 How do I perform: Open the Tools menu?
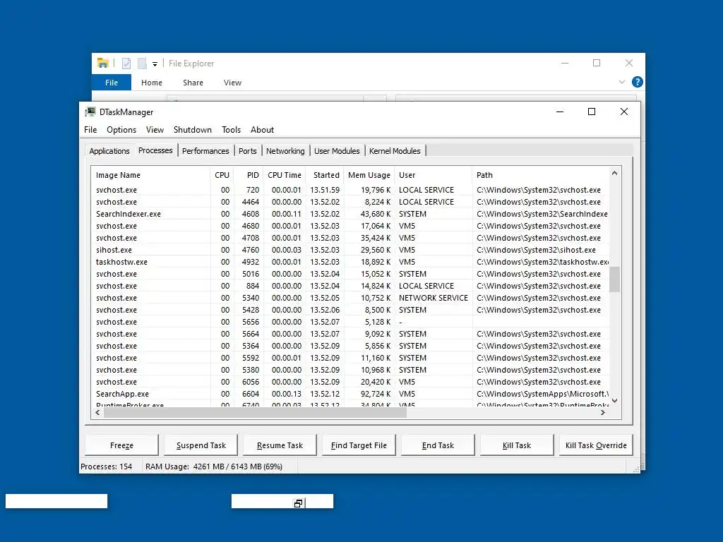[231, 130]
